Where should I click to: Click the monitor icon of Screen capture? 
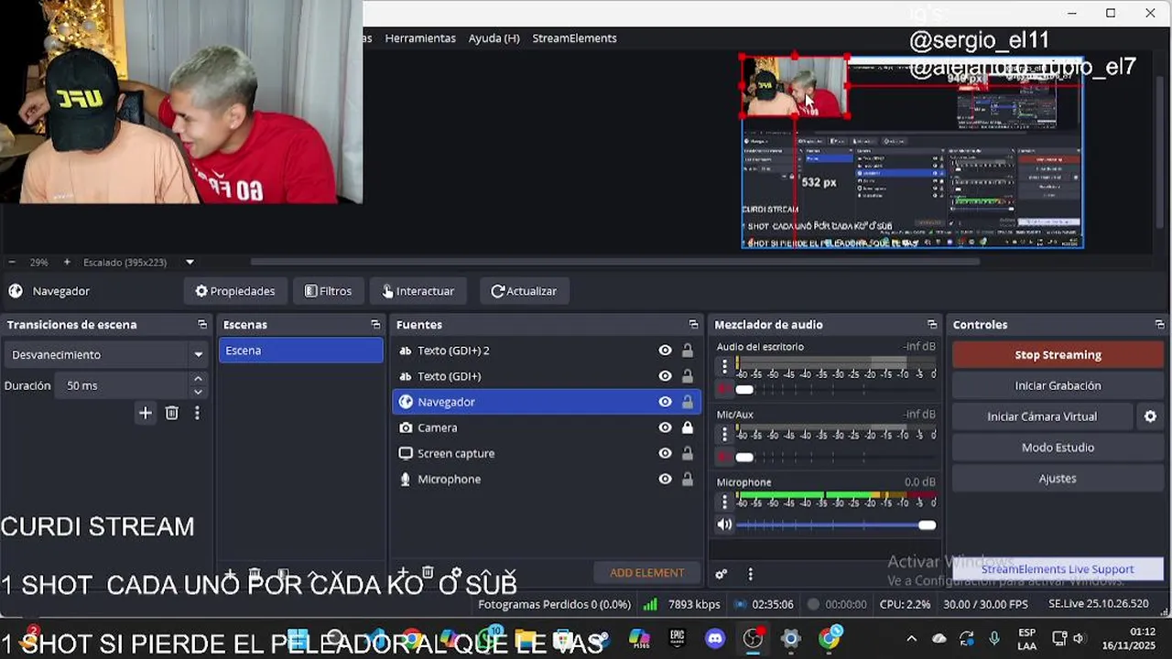(x=406, y=453)
